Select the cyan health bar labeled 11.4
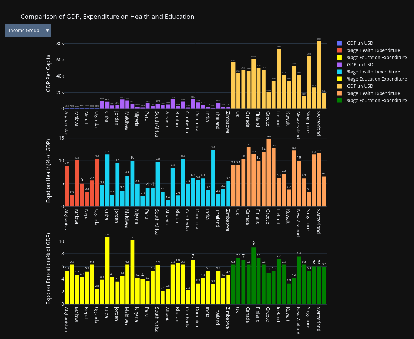This screenshot has height=339, width=414. click(x=107, y=180)
